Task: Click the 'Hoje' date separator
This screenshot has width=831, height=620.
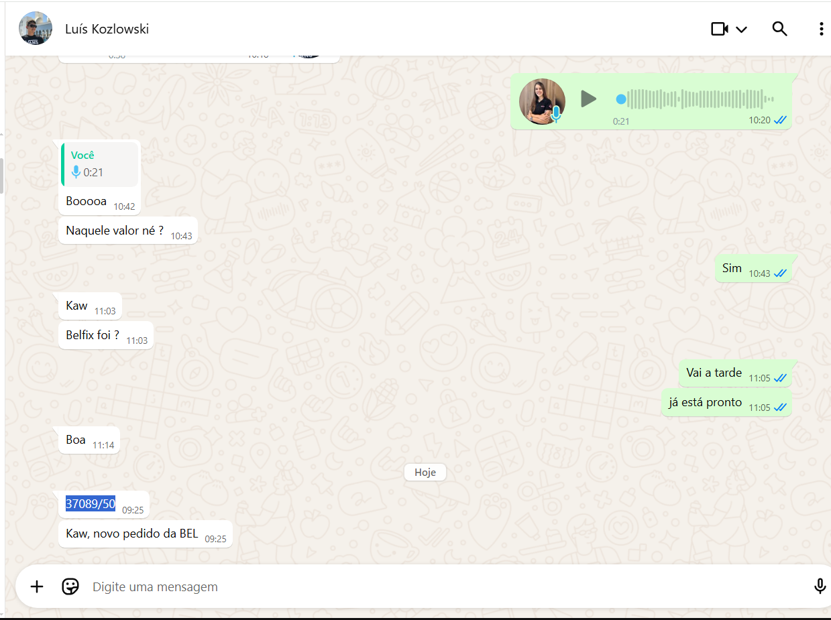Action: [425, 473]
